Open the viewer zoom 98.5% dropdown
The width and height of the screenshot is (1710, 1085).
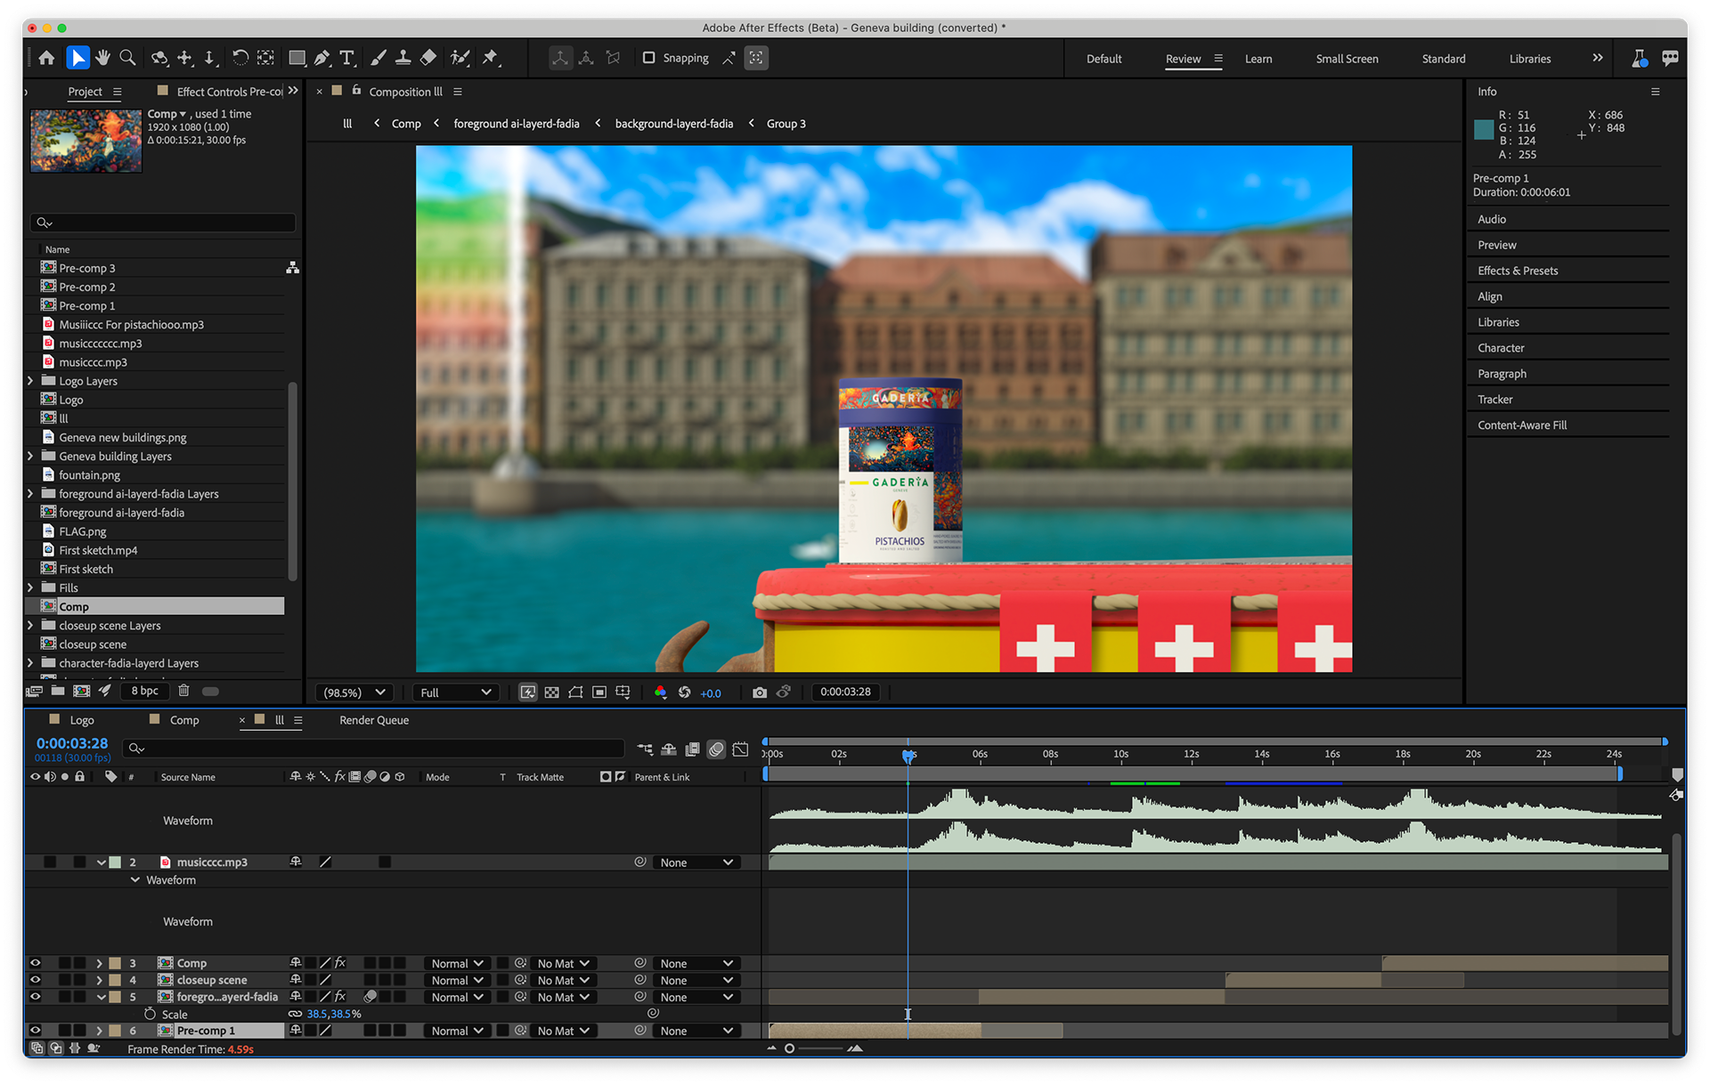[x=354, y=692]
